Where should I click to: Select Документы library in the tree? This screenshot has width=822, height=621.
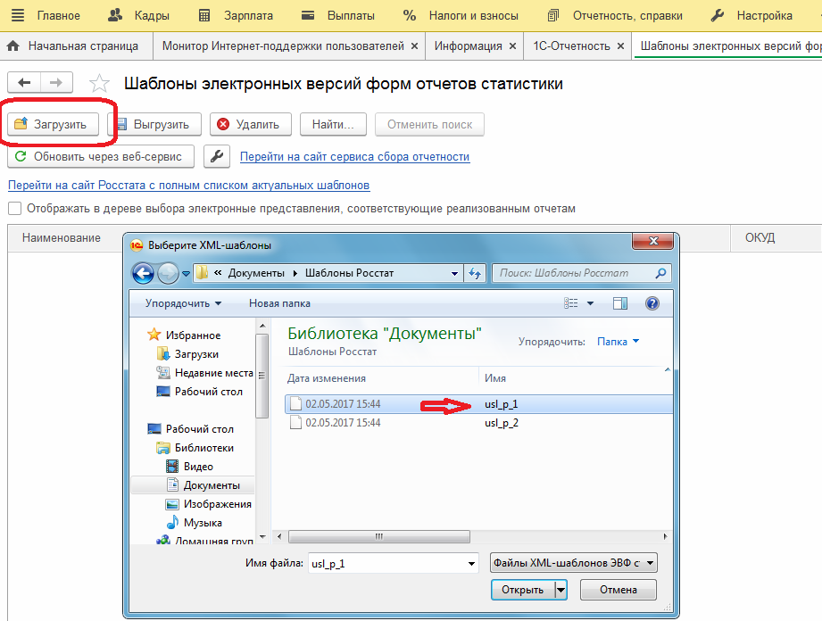[203, 485]
